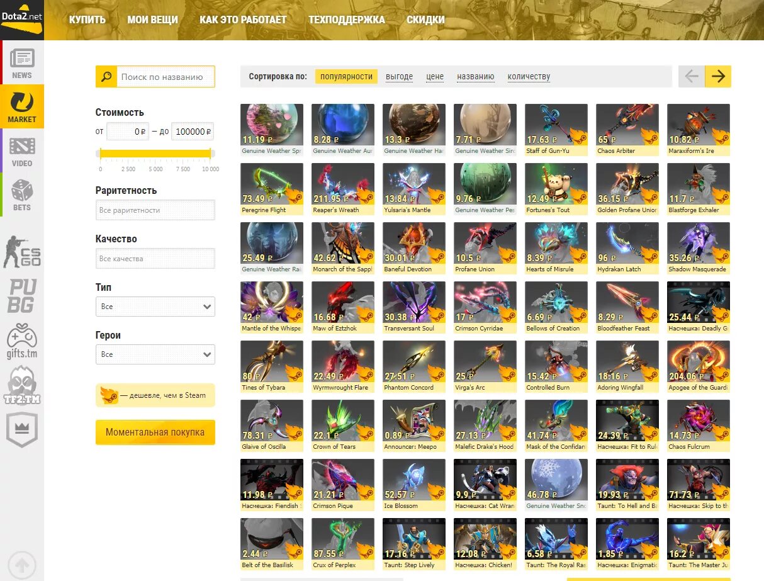
Task: Open the КУПИТЬ menu
Action: coord(87,20)
